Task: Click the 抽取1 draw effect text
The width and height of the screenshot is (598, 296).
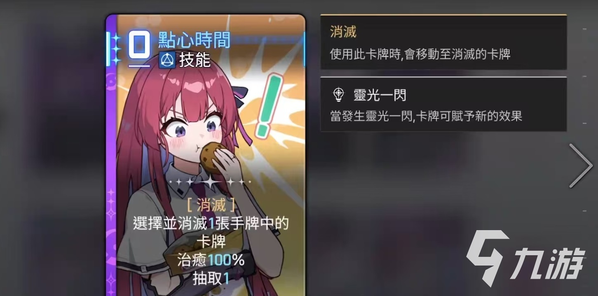Action: coord(211,279)
